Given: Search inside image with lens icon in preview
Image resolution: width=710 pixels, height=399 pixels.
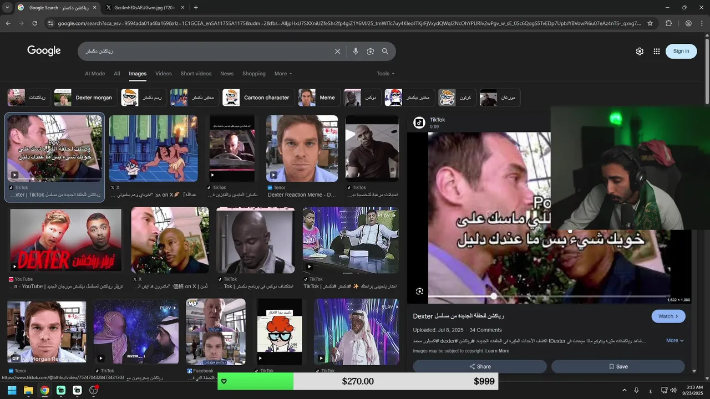Looking at the screenshot, I should point(420,291).
